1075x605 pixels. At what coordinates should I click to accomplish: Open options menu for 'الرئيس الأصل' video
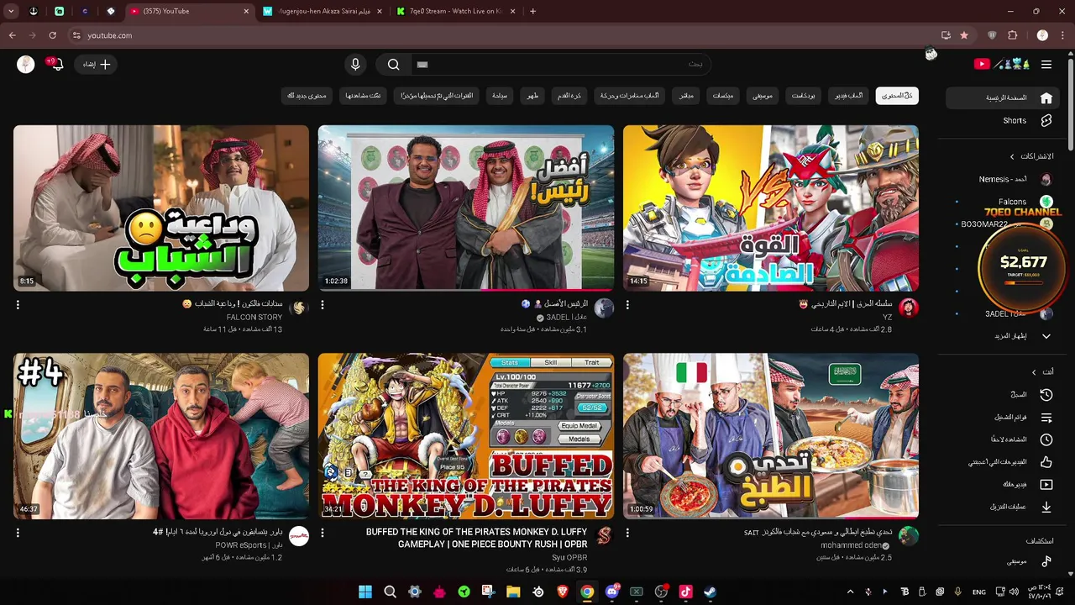coord(322,305)
